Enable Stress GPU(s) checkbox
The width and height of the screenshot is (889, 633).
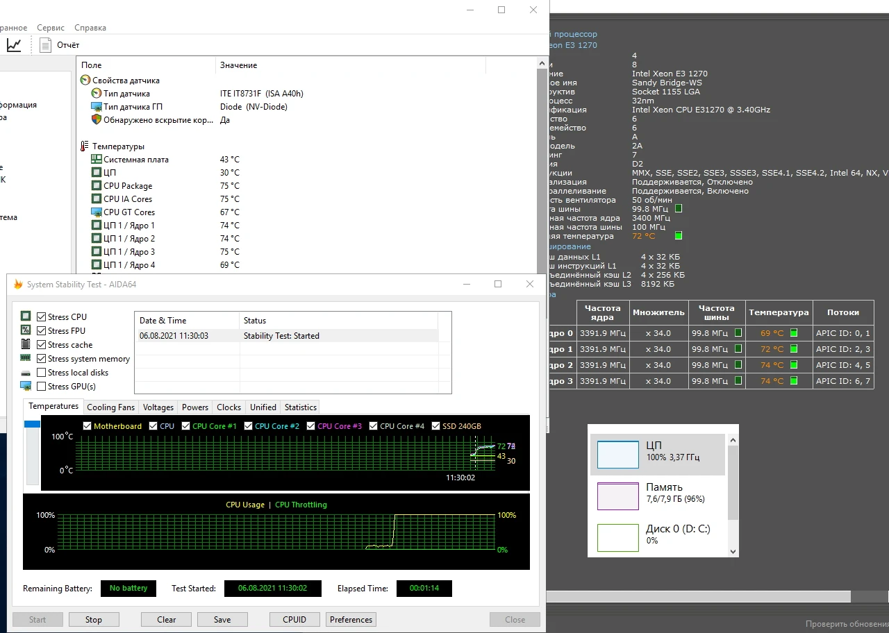click(x=42, y=387)
